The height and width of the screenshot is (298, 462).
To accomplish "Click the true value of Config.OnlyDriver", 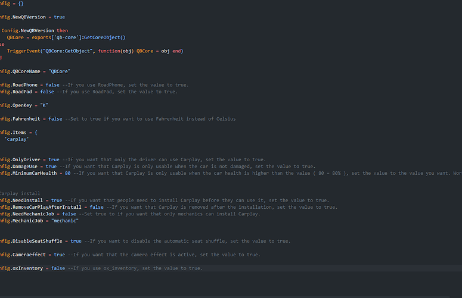I will (54, 159).
